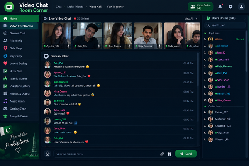The width and height of the screenshot is (249, 166).
Task: Click the Islamic Corner mosque icon
Action: point(5,78)
